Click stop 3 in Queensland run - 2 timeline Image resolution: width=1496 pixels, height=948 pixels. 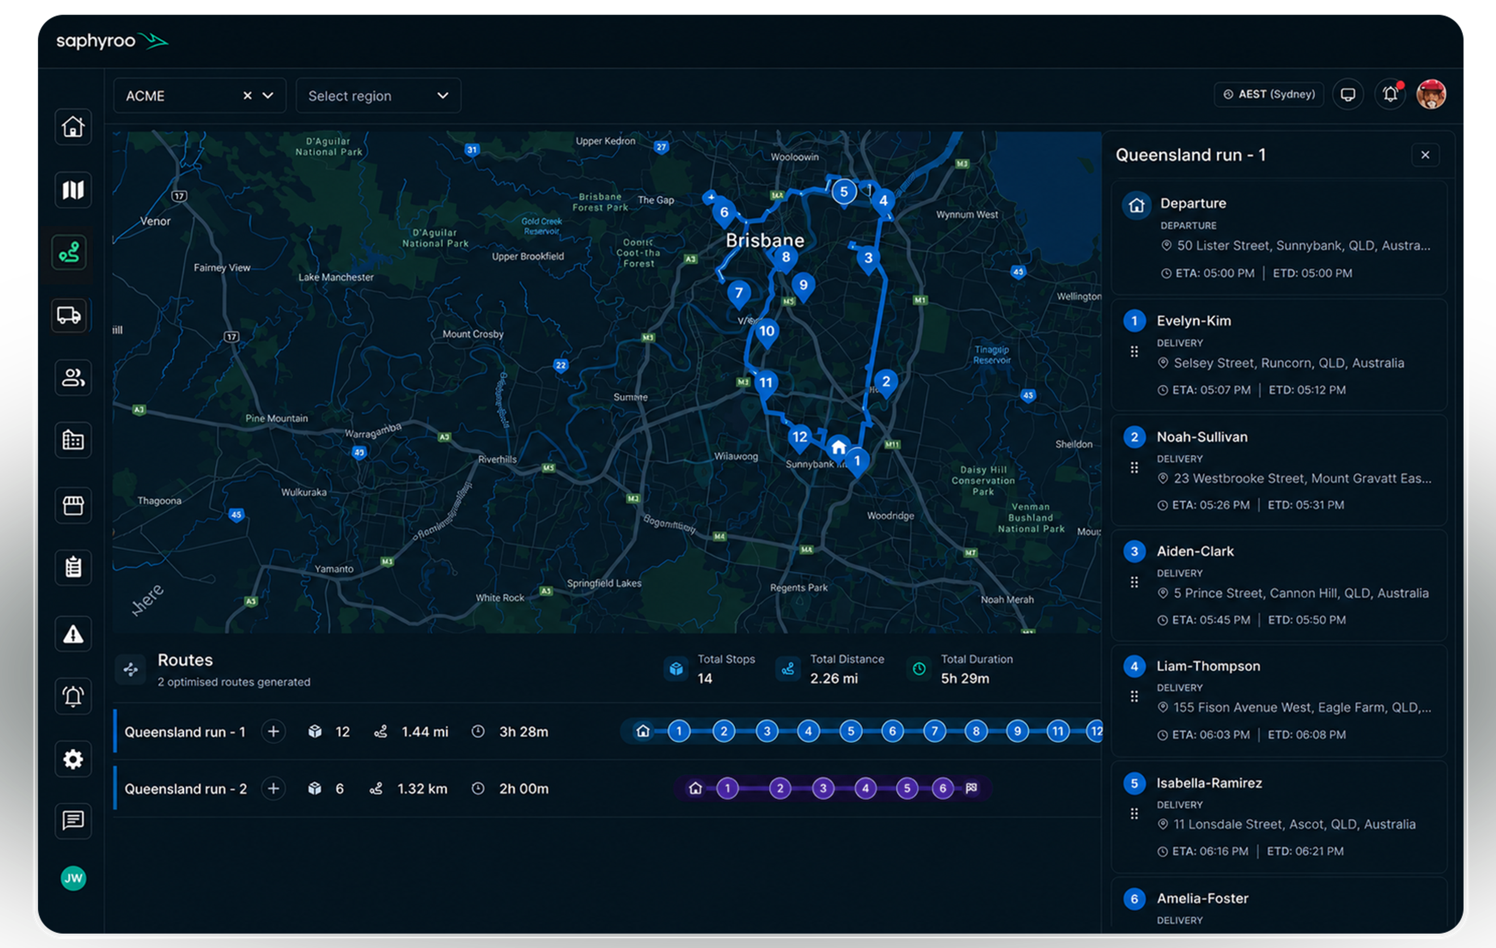823,788
